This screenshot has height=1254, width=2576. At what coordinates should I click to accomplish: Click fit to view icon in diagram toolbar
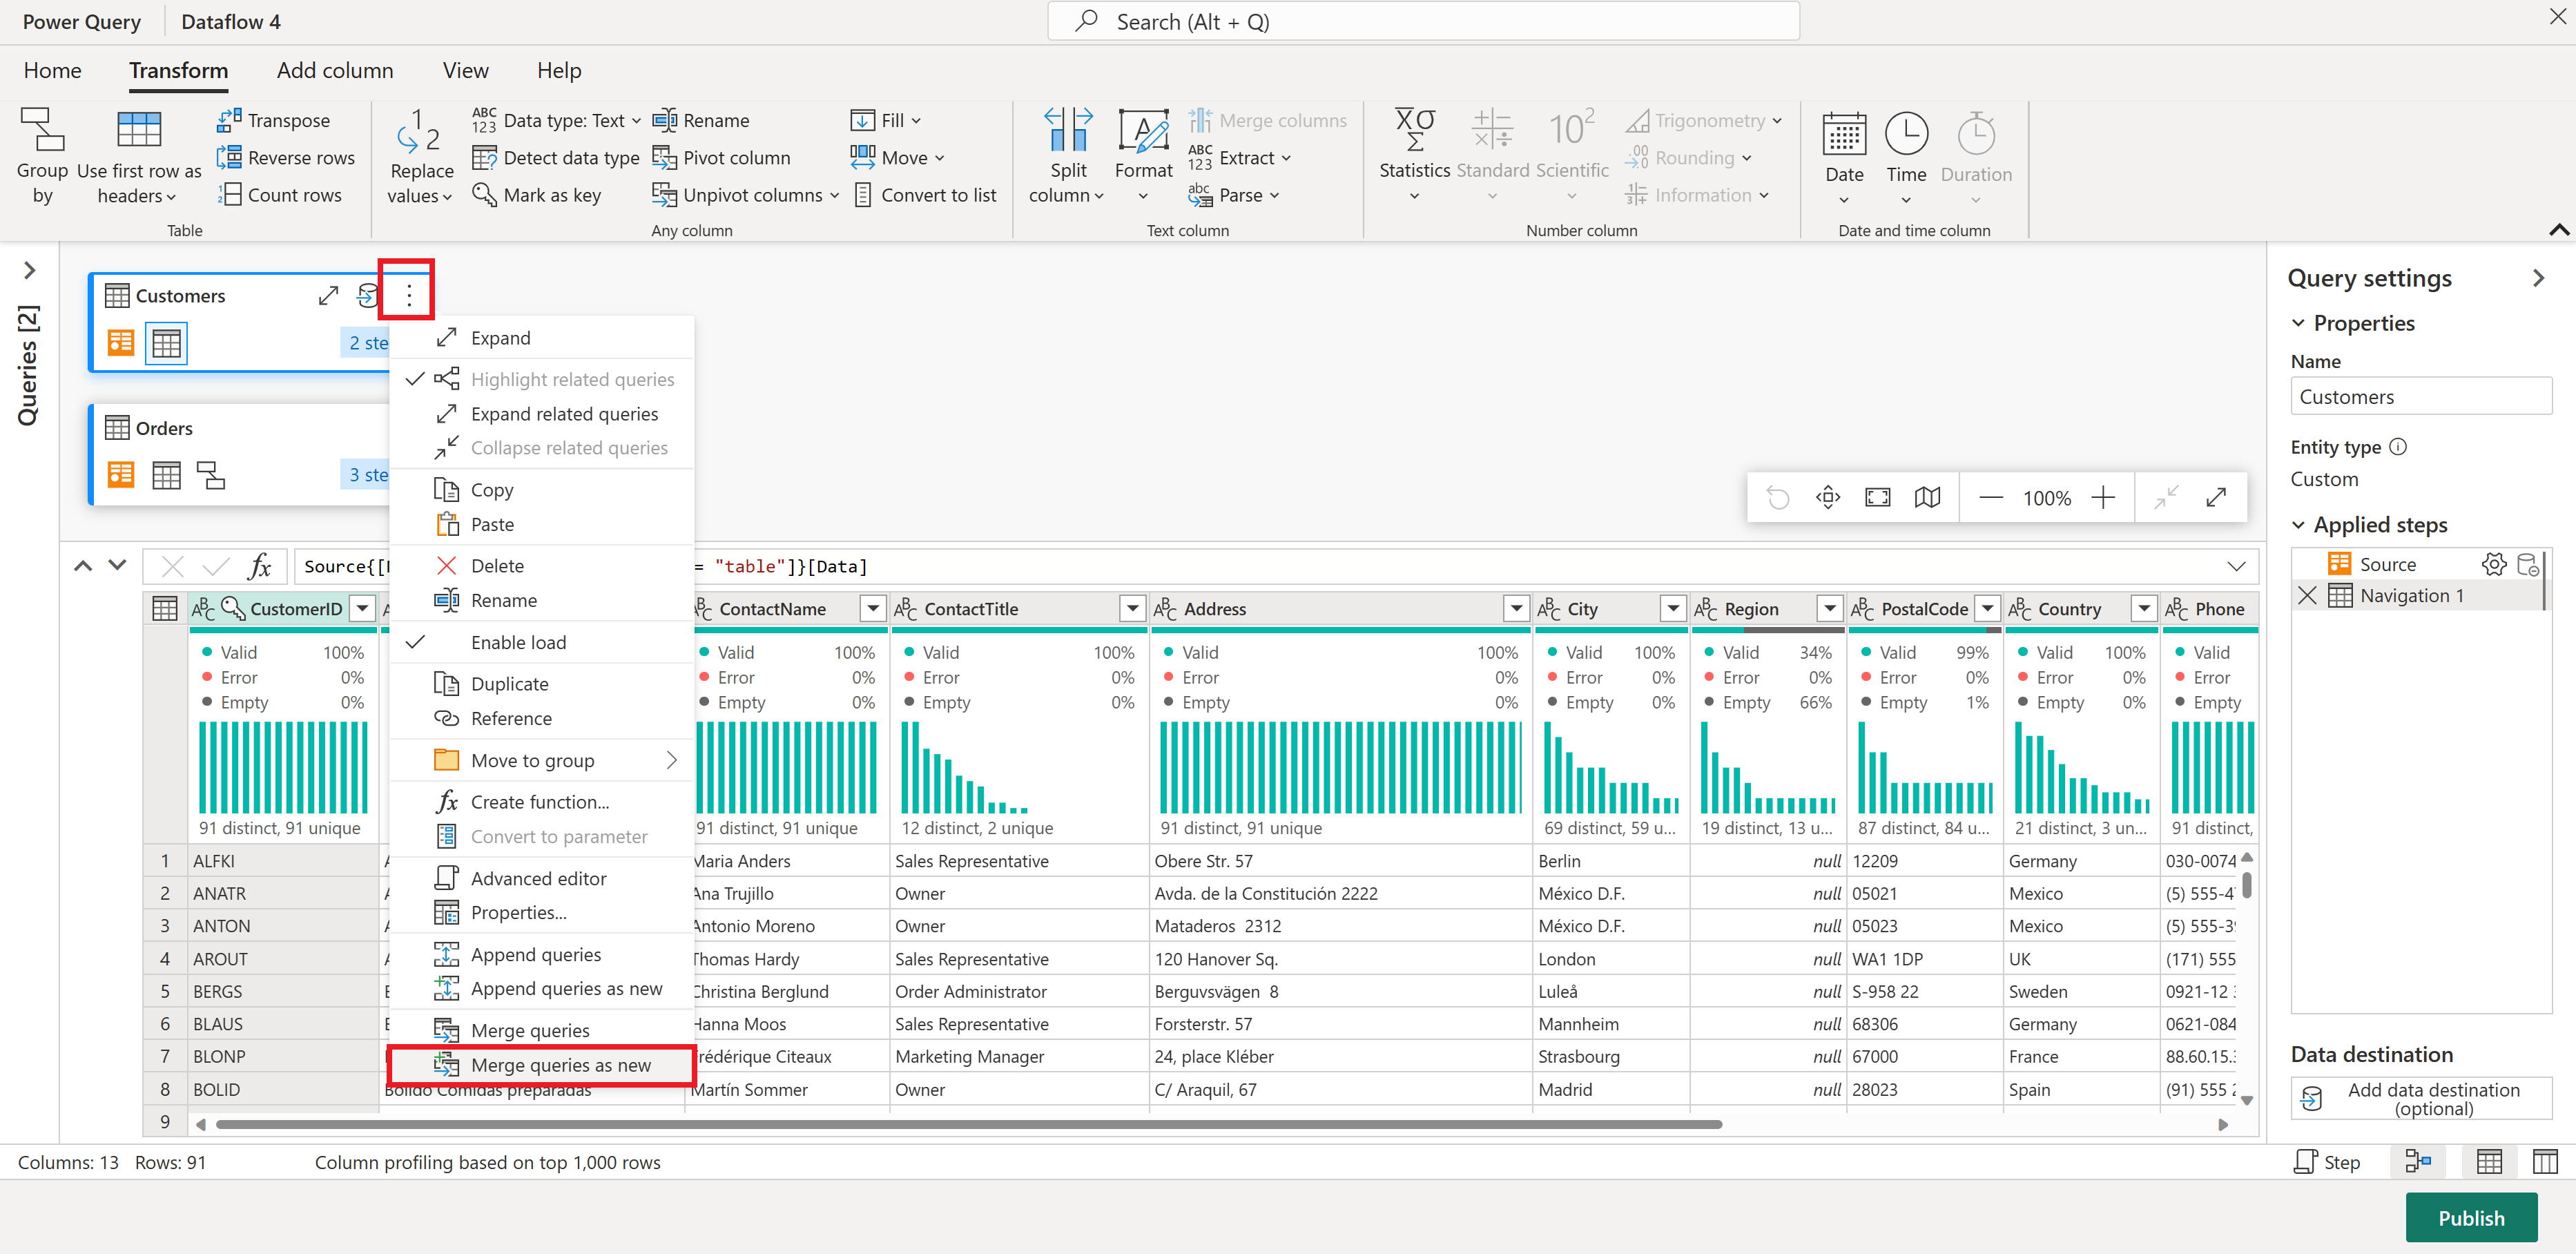[x=1877, y=498]
